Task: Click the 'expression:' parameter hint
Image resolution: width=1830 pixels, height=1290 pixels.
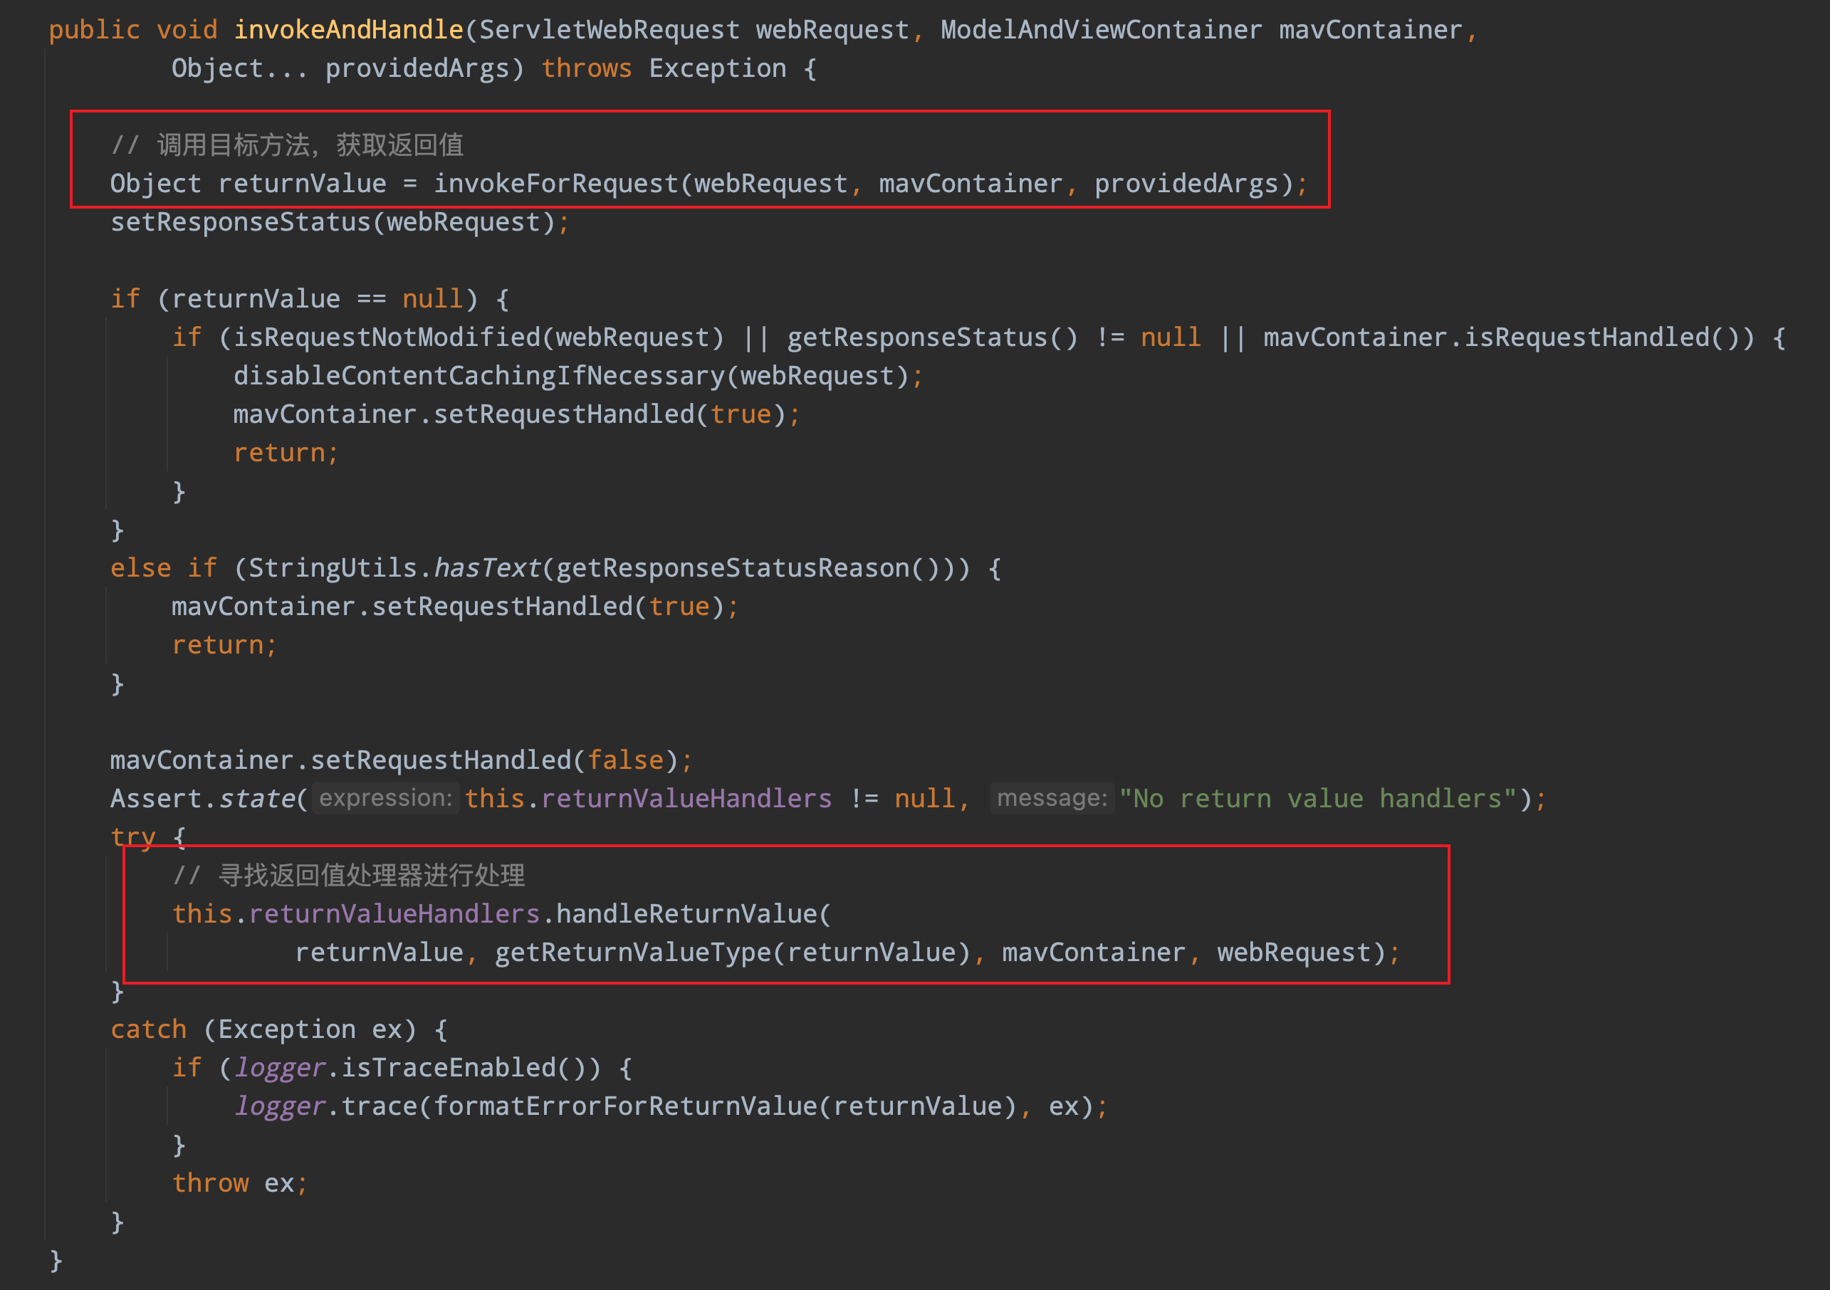Action: pyautogui.click(x=386, y=798)
